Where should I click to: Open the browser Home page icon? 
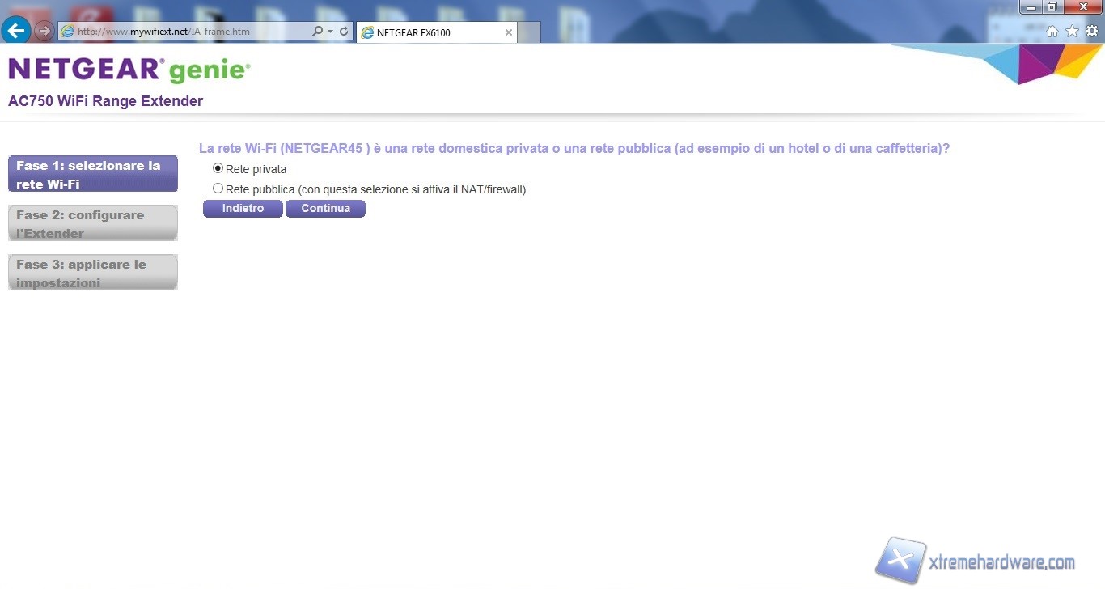coord(1052,32)
